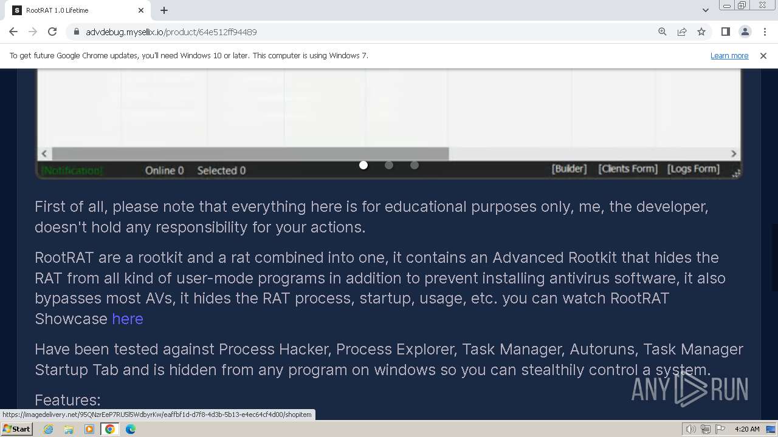Click the Logs Form label in image
Screen dimensions: 778x437
click(694, 169)
